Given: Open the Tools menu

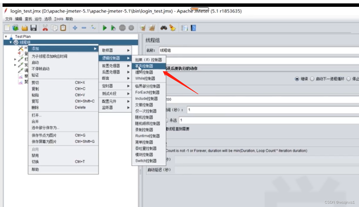Looking at the screenshot, I should tap(59, 19).
